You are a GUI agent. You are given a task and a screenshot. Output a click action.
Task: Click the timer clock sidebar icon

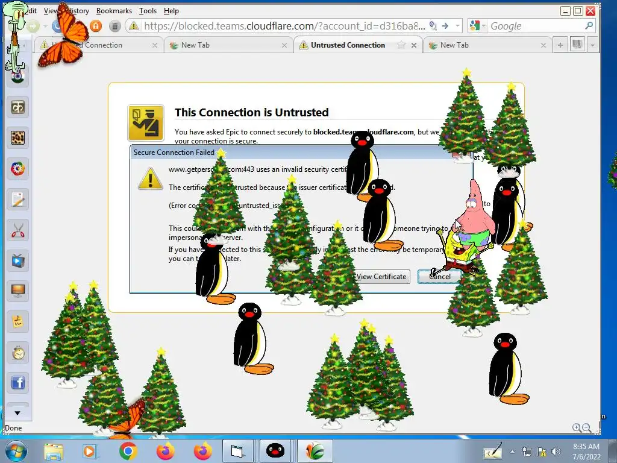(17, 353)
